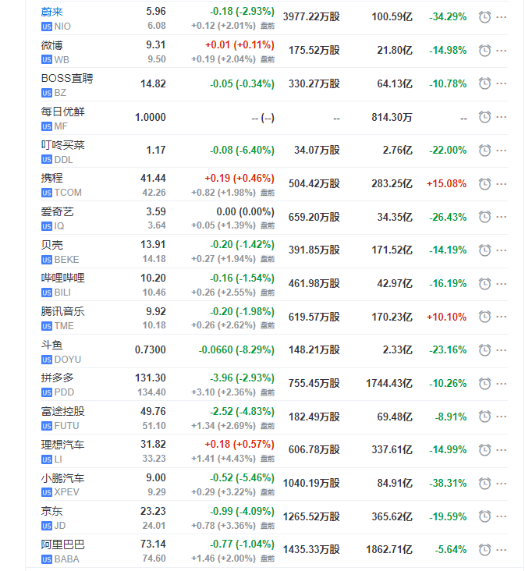The width and height of the screenshot is (525, 571).
Task: Set price alert for 每日优鲜 MF
Action: coord(484,117)
